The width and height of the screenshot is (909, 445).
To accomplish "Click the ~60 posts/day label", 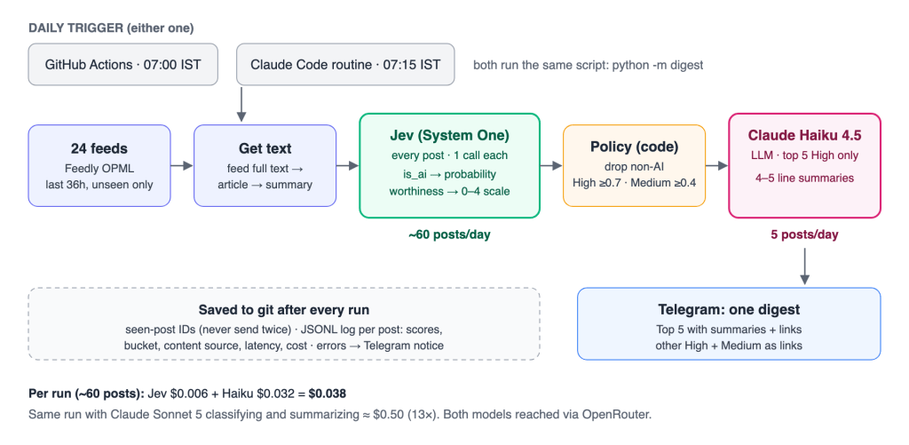I will (x=450, y=235).
